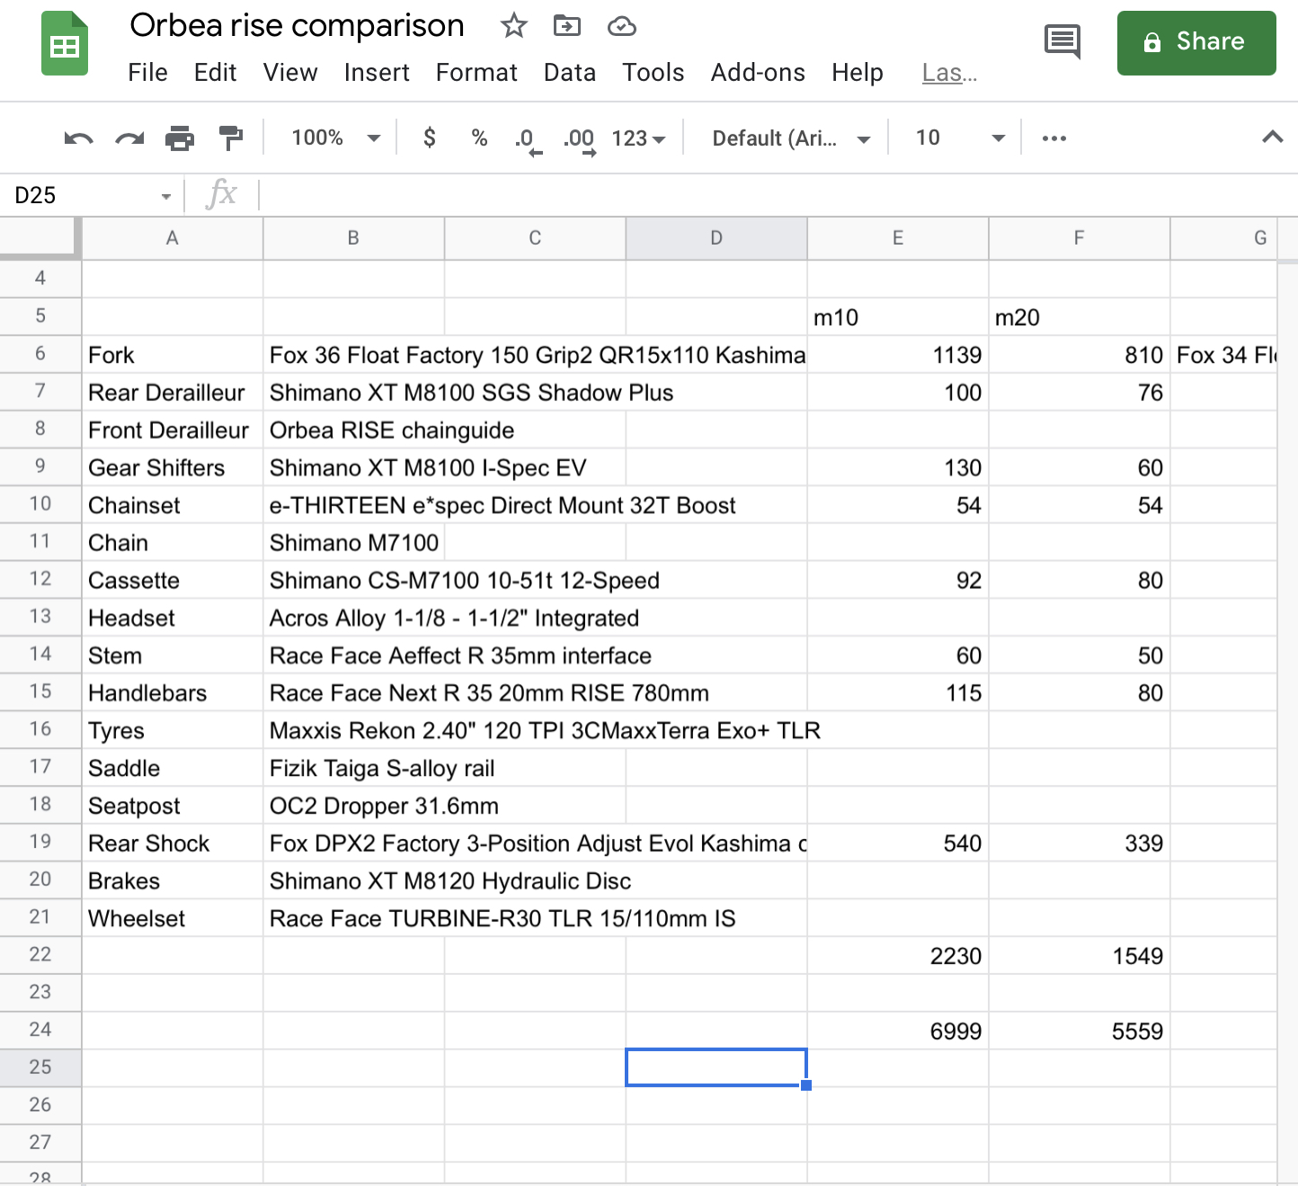Click the select-all corner box
The height and width of the screenshot is (1186, 1298).
click(x=40, y=238)
